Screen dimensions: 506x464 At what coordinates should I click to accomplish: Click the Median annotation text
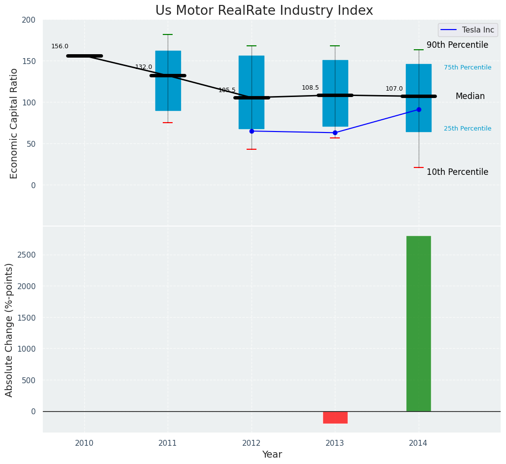point(470,97)
